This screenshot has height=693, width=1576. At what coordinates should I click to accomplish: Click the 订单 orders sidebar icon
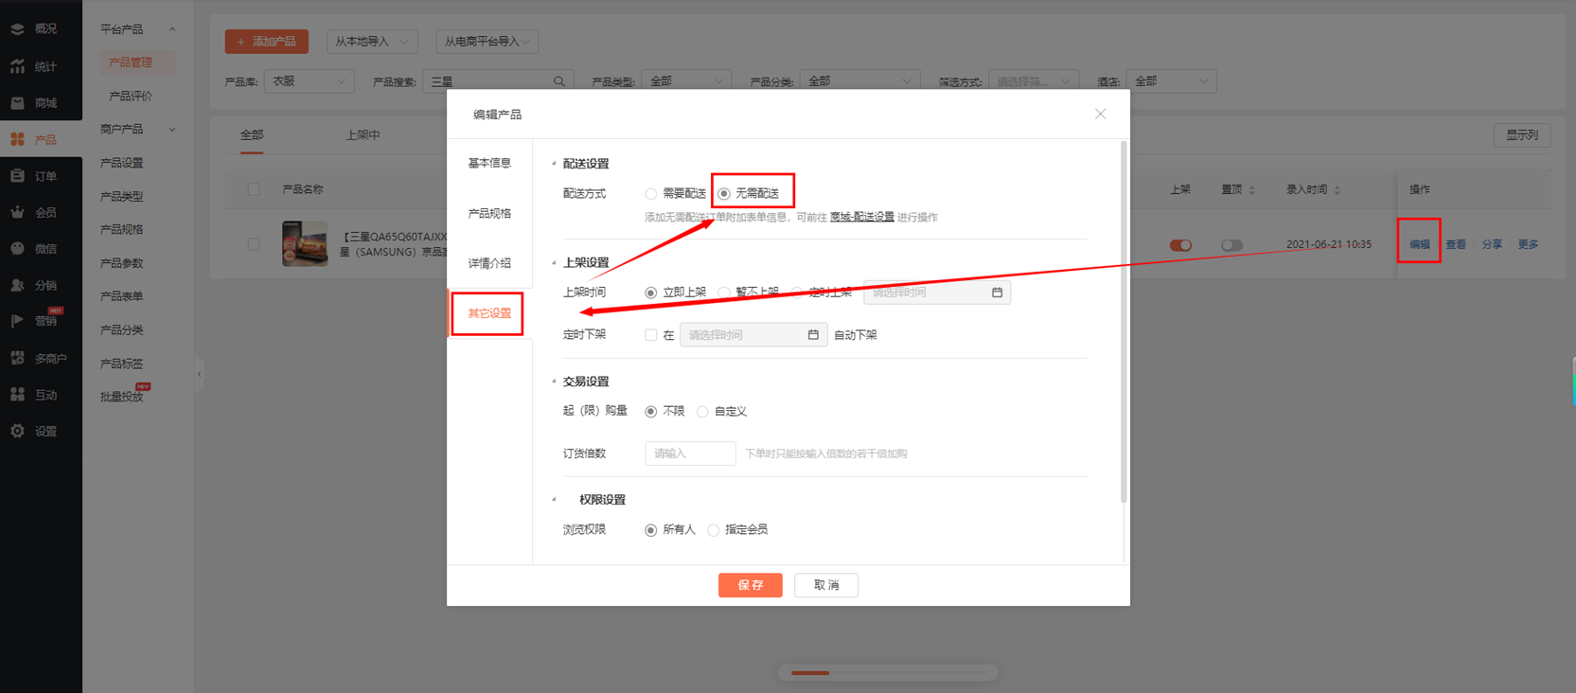pos(18,176)
